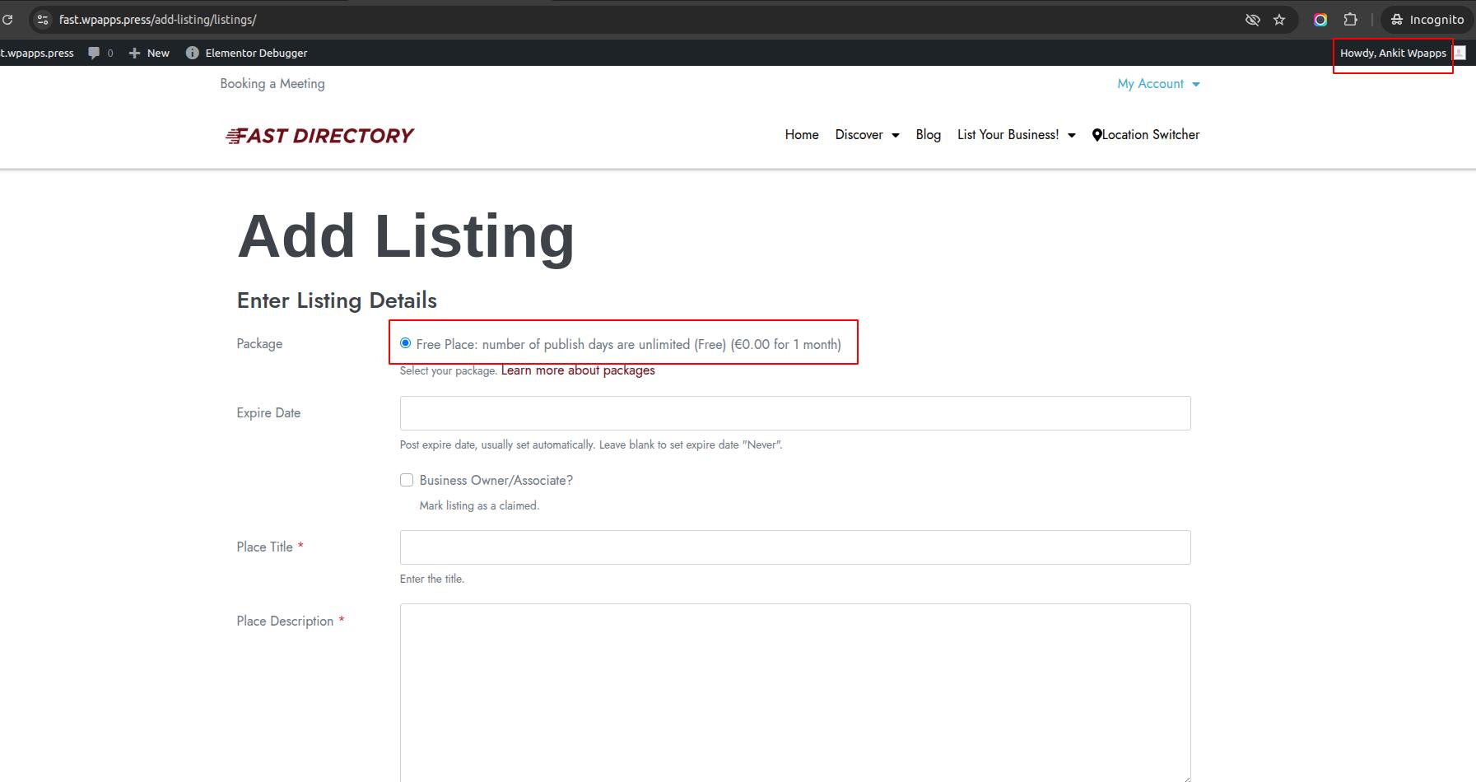1476x782 pixels.
Task: Click Learn more about packages link
Action: 578,370
